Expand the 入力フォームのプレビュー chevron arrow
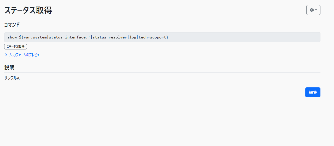Screen dimensions: 334x146 tap(6, 55)
